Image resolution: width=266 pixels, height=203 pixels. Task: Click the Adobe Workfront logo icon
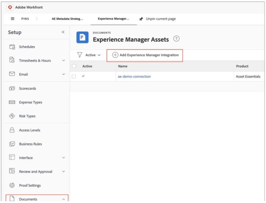click(10, 7)
